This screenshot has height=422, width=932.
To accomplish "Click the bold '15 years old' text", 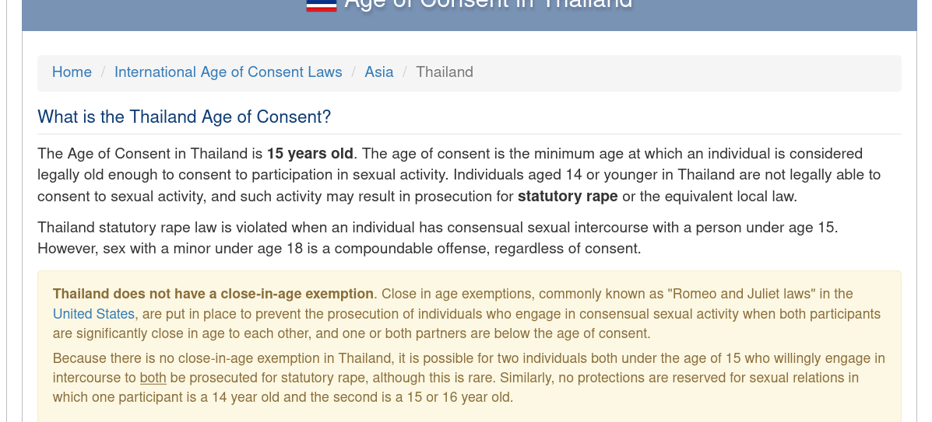I will point(310,154).
